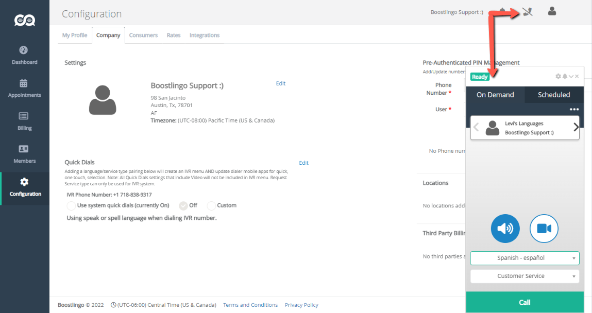This screenshot has width=592, height=313.
Task: Switch to the Company tab
Action: (x=108, y=35)
